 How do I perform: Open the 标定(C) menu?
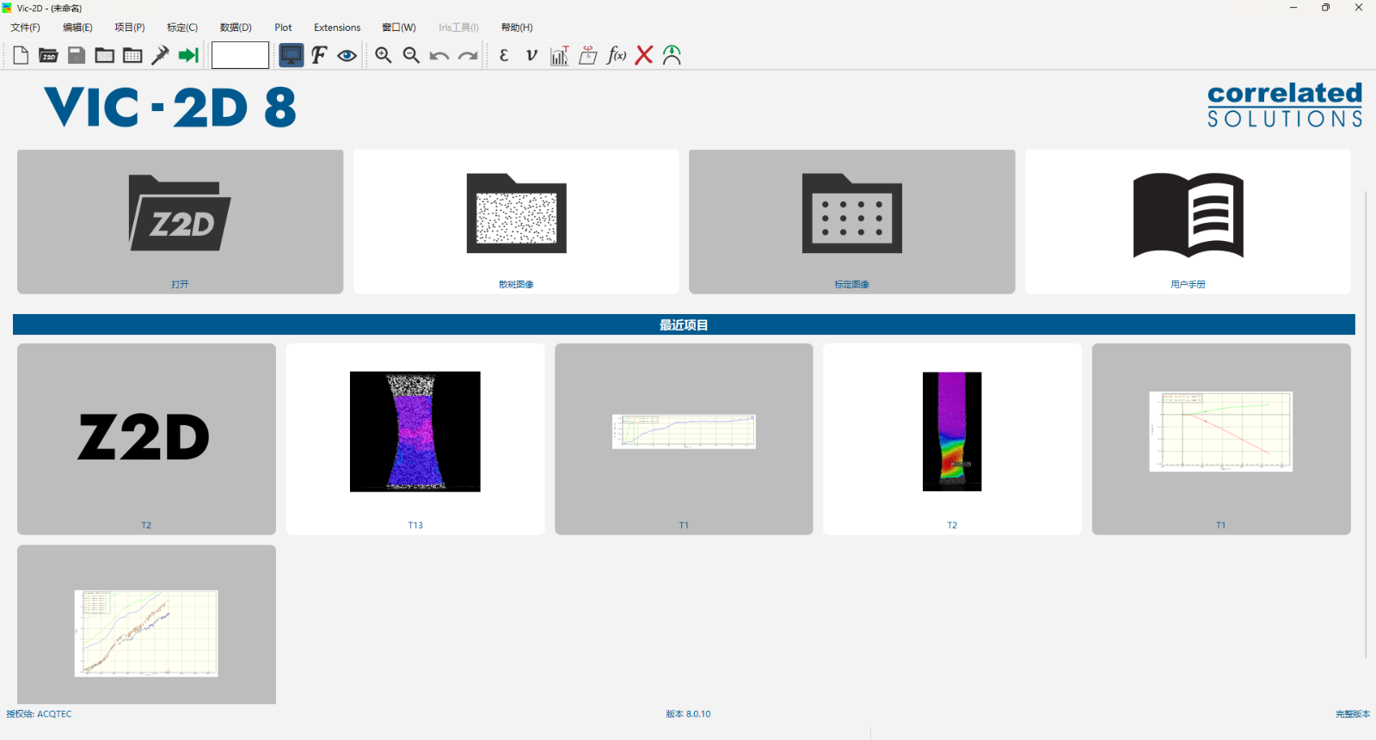[182, 28]
